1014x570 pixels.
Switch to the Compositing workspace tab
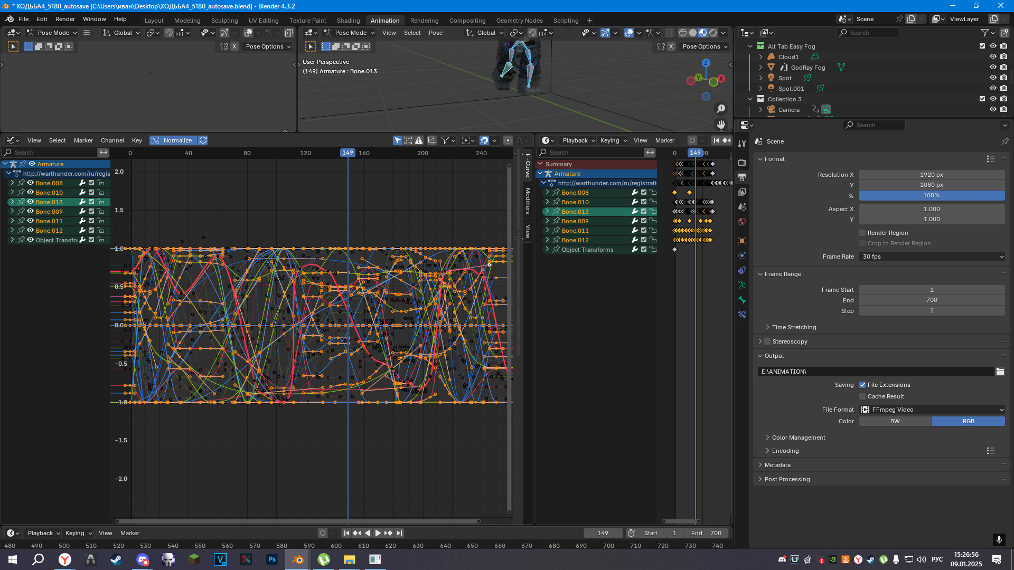coord(467,21)
